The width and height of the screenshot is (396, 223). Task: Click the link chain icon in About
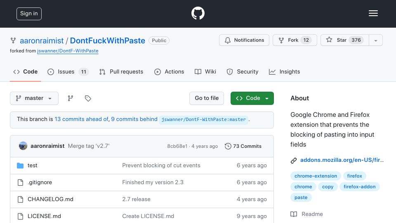293,160
